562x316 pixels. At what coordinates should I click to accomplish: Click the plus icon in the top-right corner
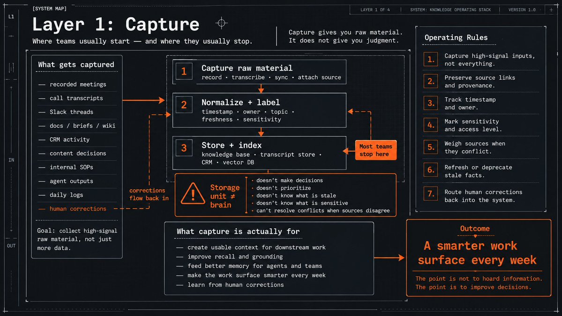[551, 10]
